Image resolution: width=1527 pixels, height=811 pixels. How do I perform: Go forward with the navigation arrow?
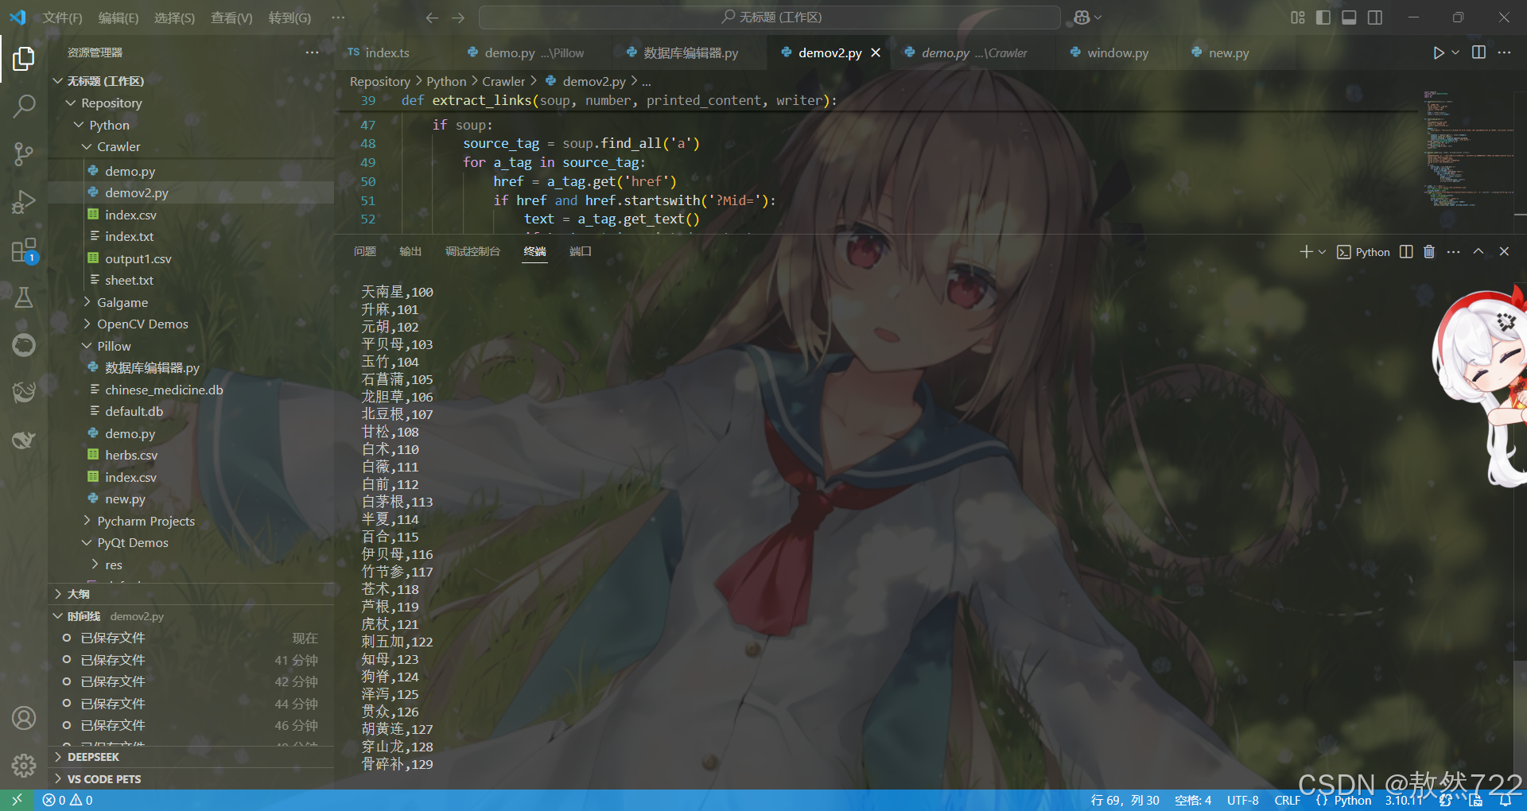[458, 17]
